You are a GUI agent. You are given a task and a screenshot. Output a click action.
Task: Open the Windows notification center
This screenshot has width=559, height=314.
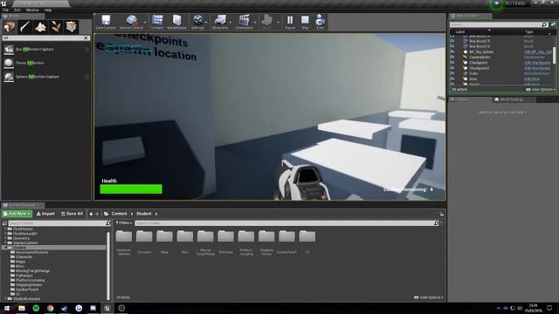coord(549,308)
